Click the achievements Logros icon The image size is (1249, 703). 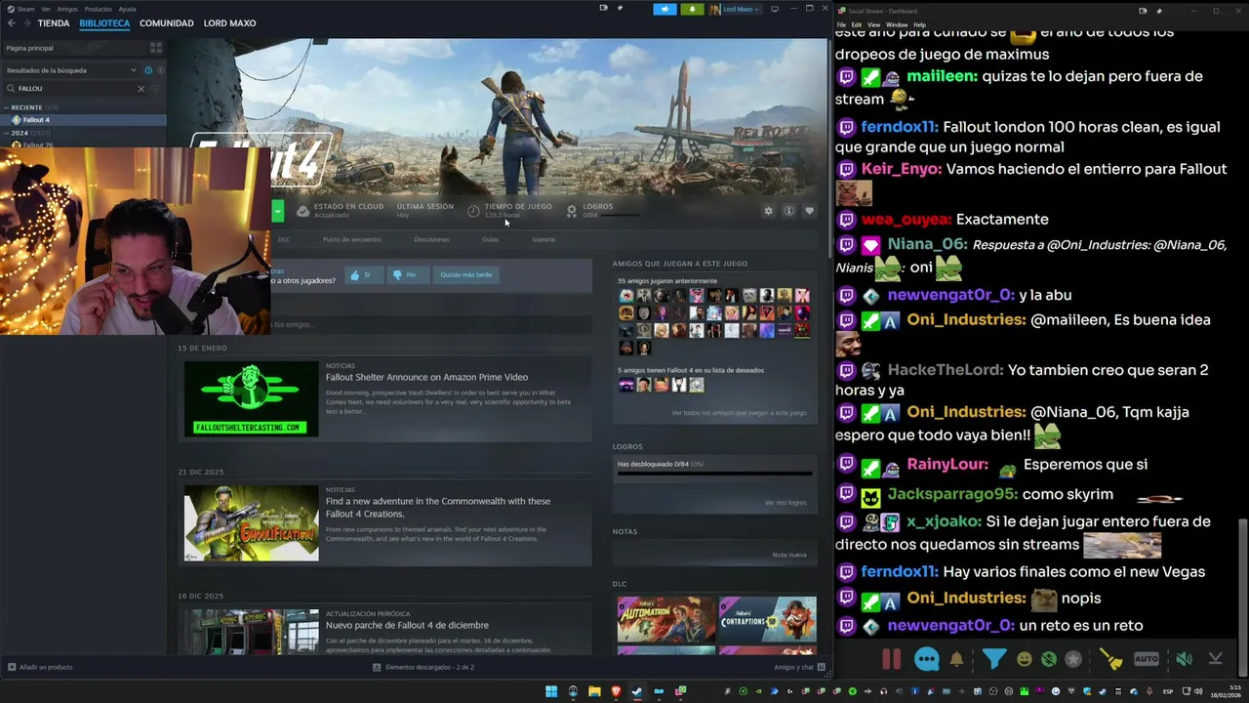572,211
